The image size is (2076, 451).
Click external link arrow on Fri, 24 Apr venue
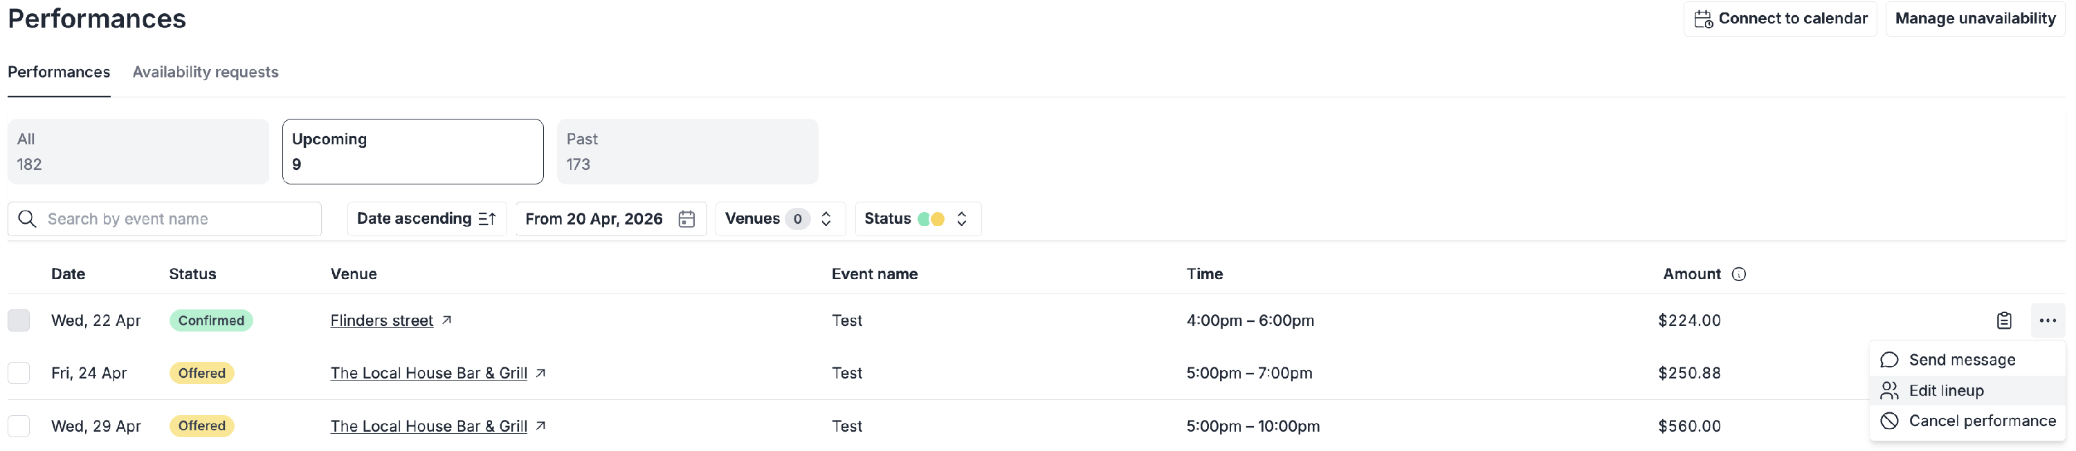(540, 373)
